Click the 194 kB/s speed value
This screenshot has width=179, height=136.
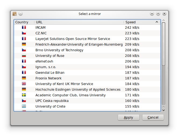tap(132, 67)
